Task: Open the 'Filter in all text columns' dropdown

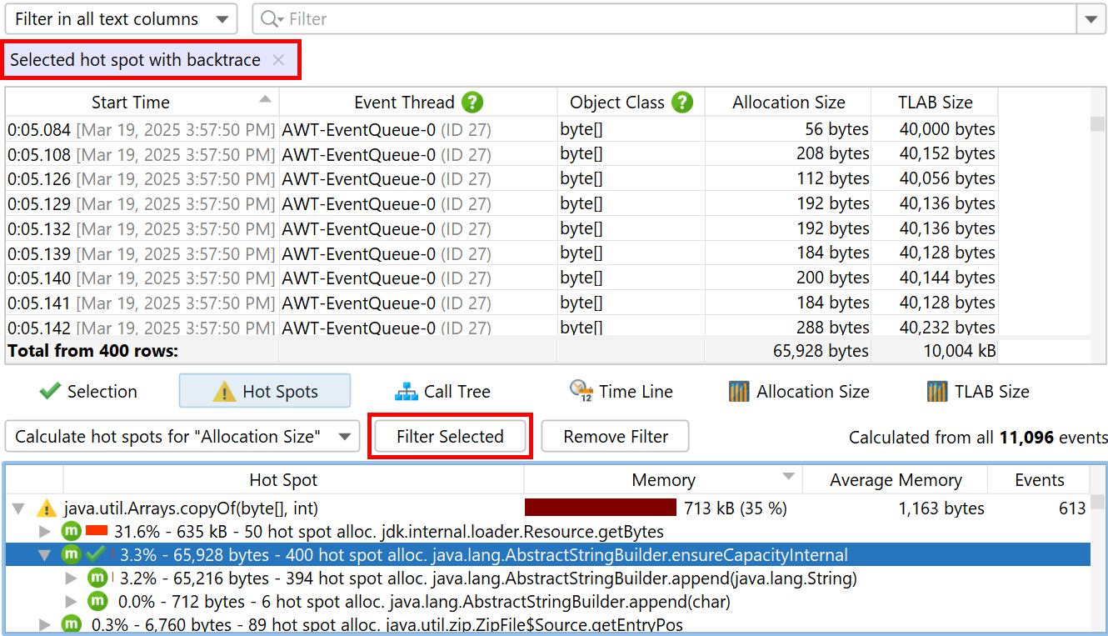Action: point(121,19)
